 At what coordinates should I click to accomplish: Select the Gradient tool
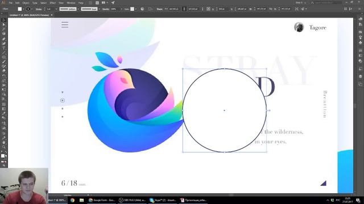click(3, 109)
